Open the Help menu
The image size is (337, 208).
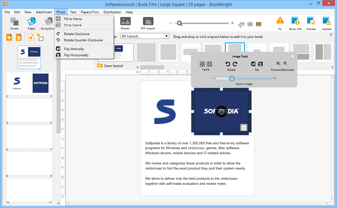(x=129, y=12)
